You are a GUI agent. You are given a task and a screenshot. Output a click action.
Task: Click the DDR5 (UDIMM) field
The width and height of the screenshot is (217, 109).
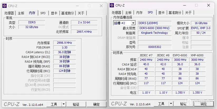[155, 23]
